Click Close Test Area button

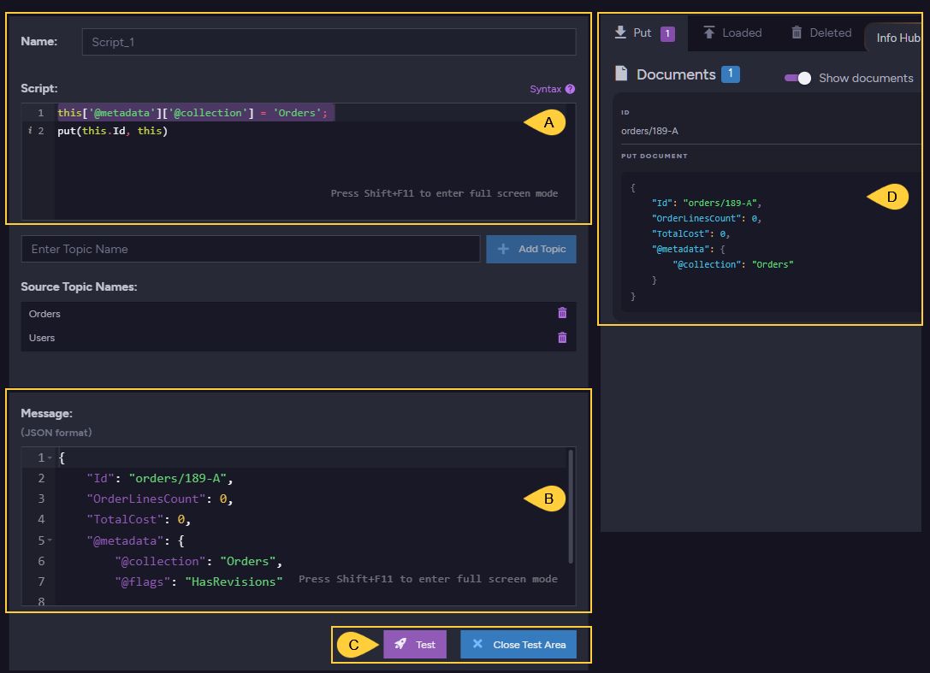click(518, 644)
